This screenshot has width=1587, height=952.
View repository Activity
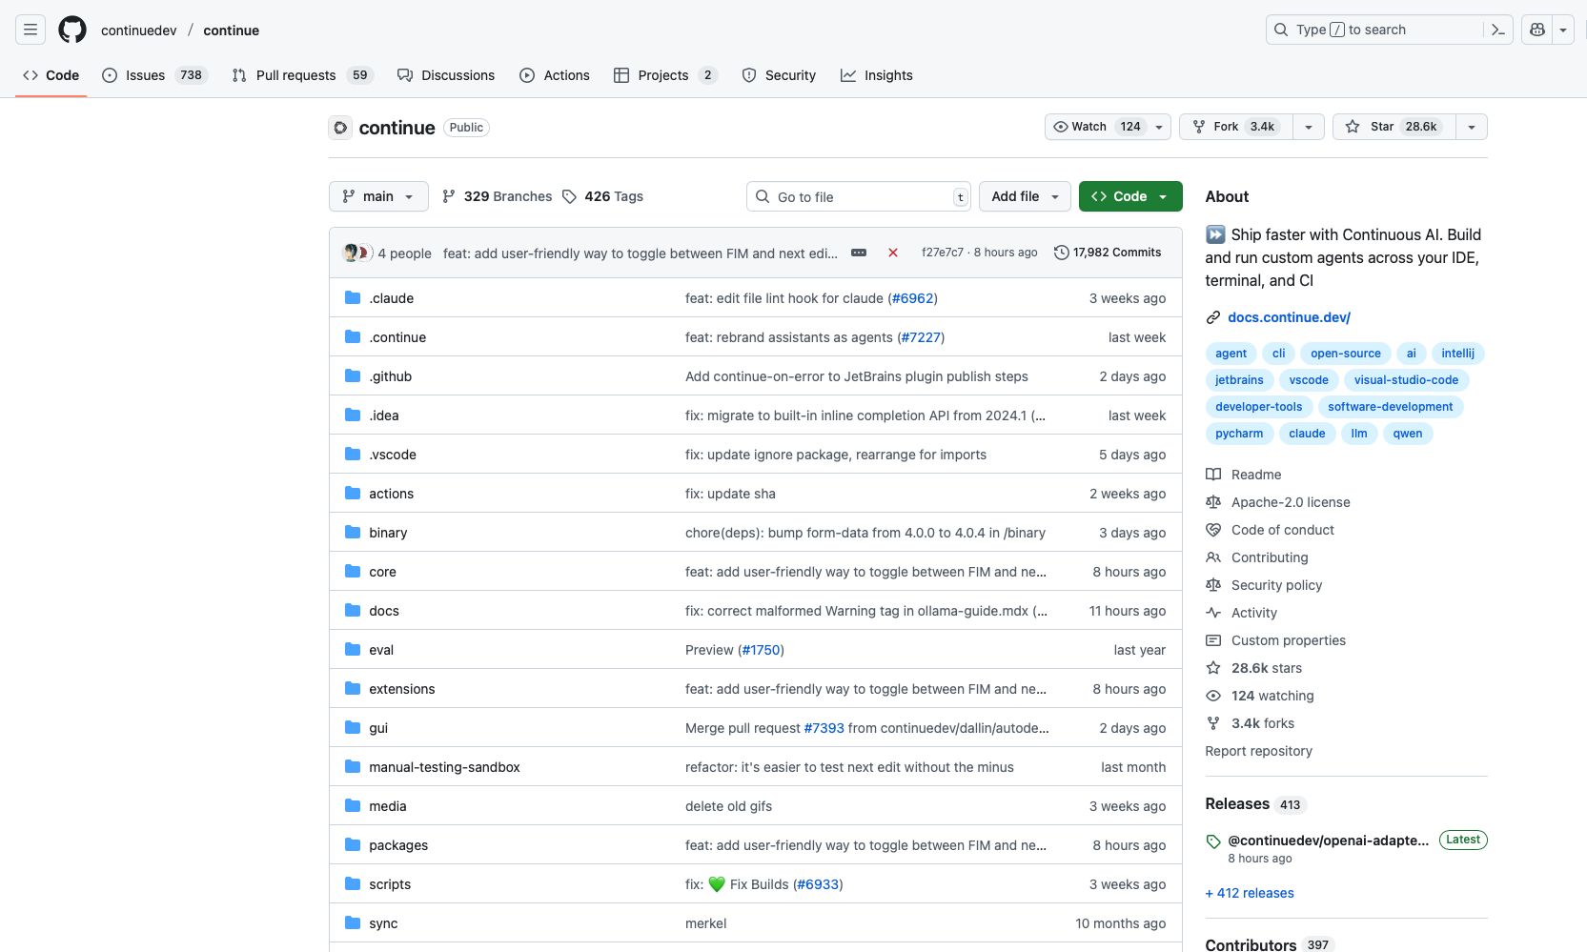point(1242,613)
